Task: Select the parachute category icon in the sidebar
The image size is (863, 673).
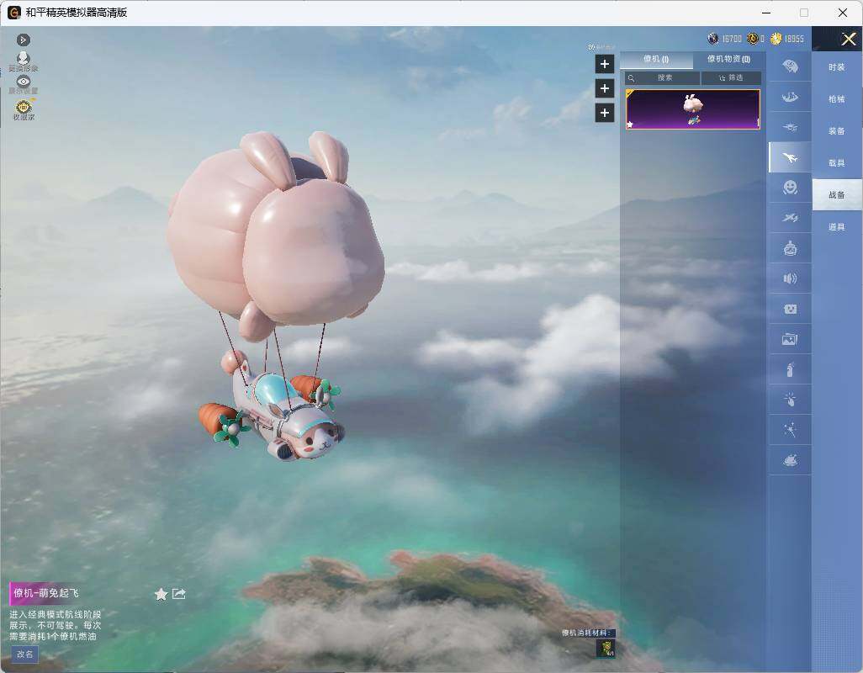Action: pos(790,66)
